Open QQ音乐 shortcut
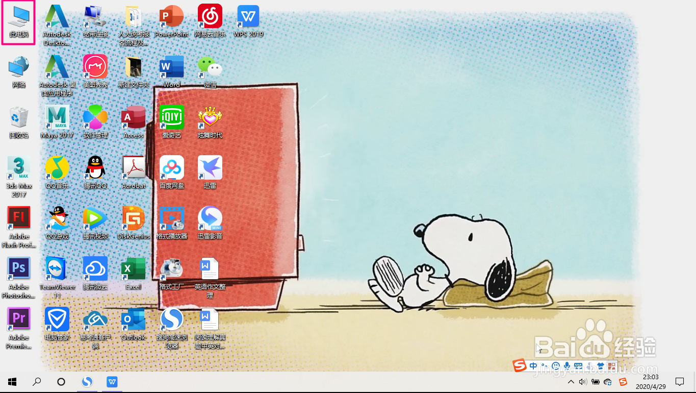The width and height of the screenshot is (696, 393). [57, 173]
